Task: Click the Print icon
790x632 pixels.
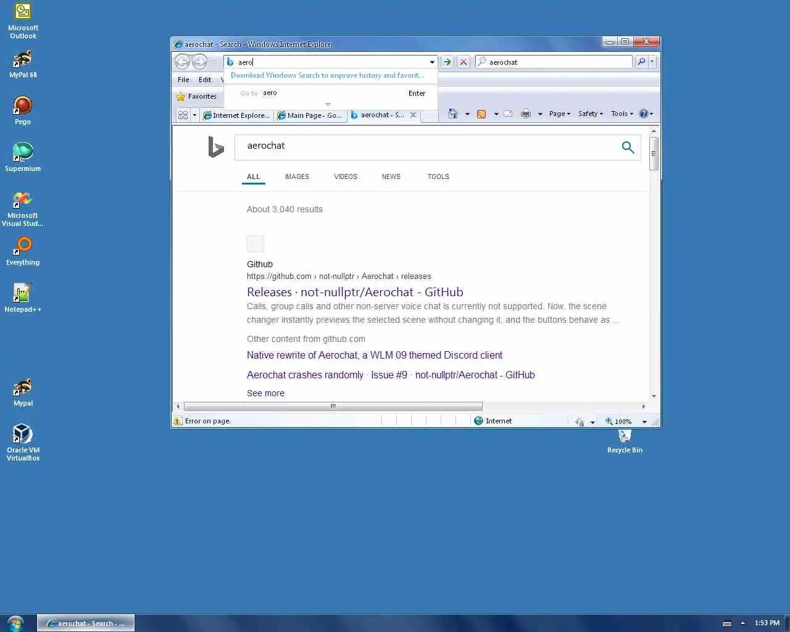Action: [526, 114]
